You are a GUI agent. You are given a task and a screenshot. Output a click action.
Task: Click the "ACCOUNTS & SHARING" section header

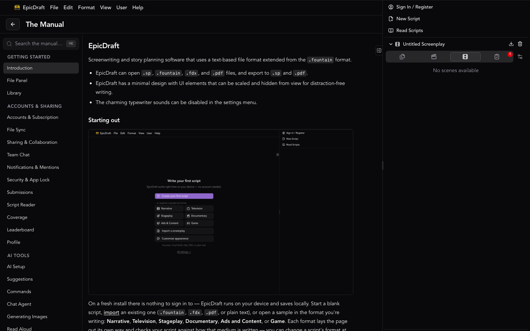coord(35,106)
